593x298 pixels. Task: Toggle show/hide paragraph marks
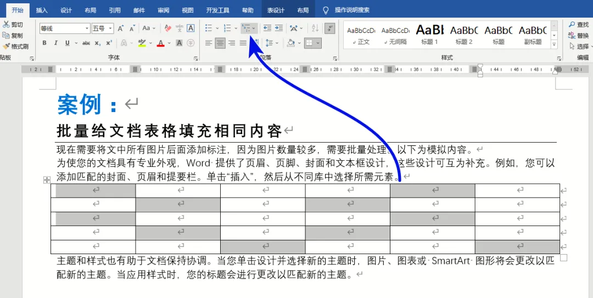(x=330, y=28)
